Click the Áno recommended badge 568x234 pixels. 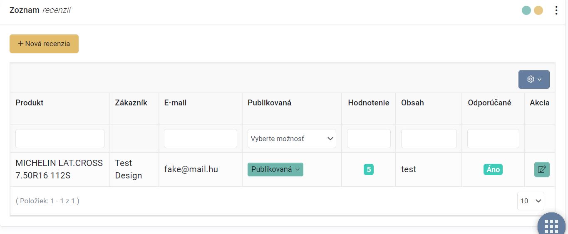point(493,169)
